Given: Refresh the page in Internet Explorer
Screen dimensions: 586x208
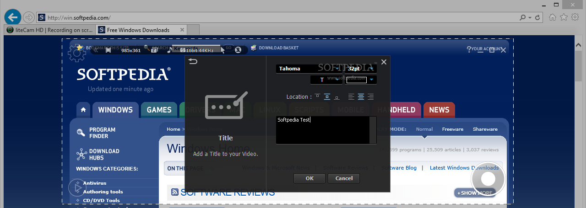Looking at the screenshot, I should coord(537,17).
